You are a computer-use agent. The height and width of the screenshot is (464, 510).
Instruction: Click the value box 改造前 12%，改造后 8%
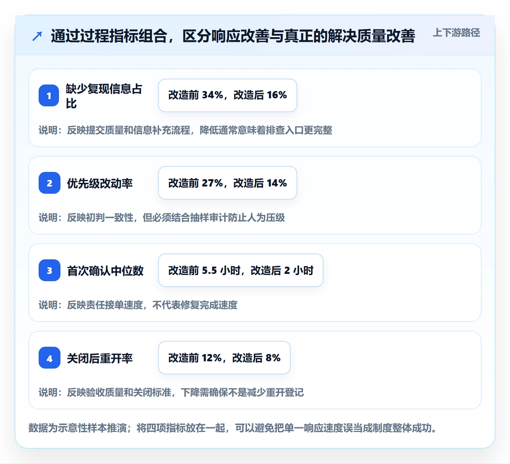224,358
